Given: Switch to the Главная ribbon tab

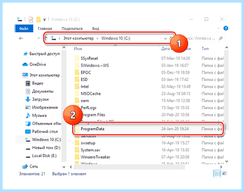Looking at the screenshot, I should tap(45, 28).
